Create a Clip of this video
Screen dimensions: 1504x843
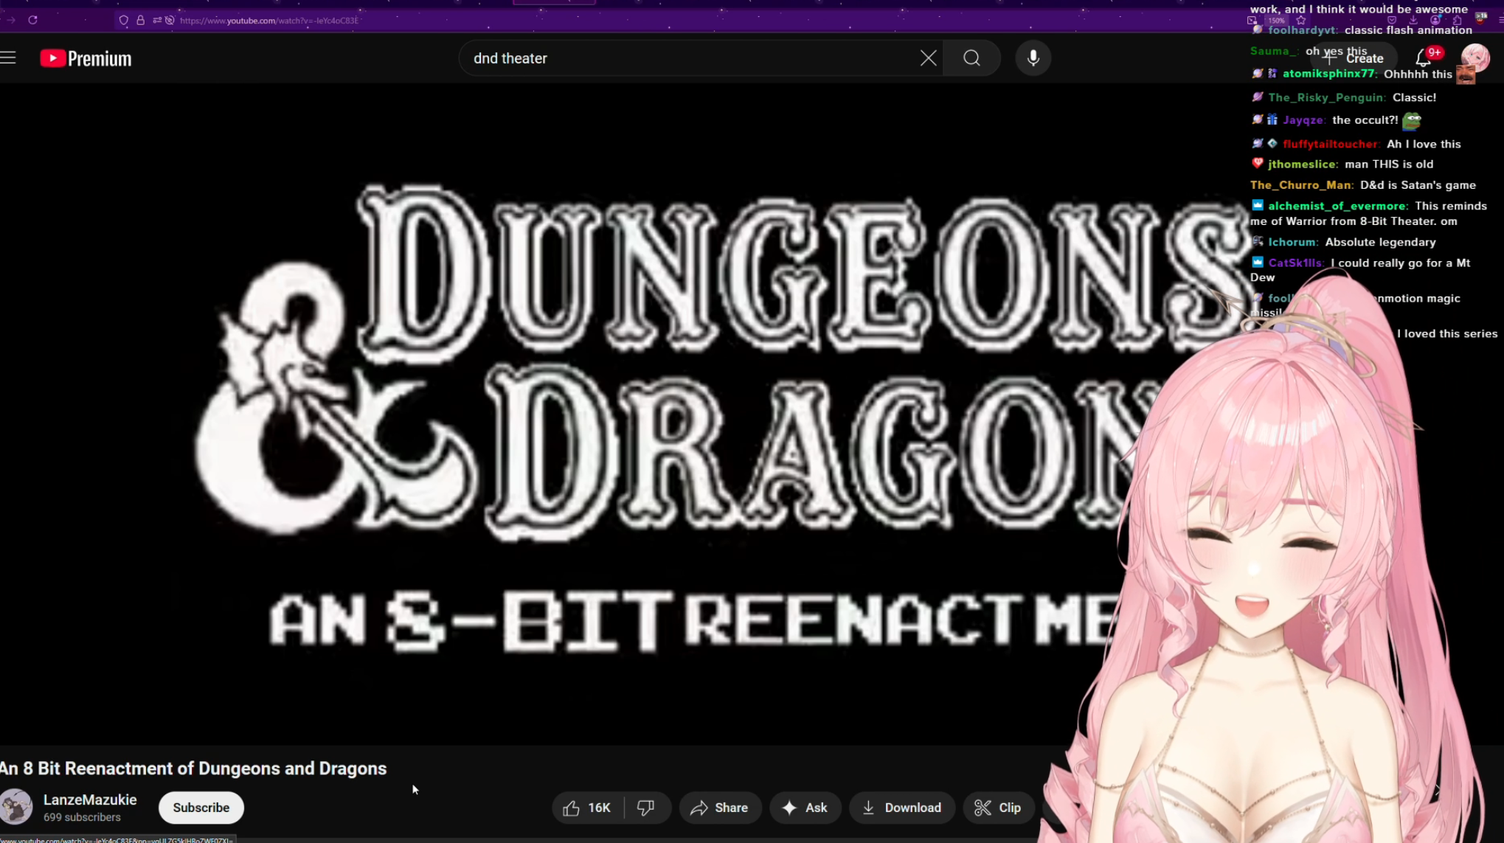pos(997,808)
